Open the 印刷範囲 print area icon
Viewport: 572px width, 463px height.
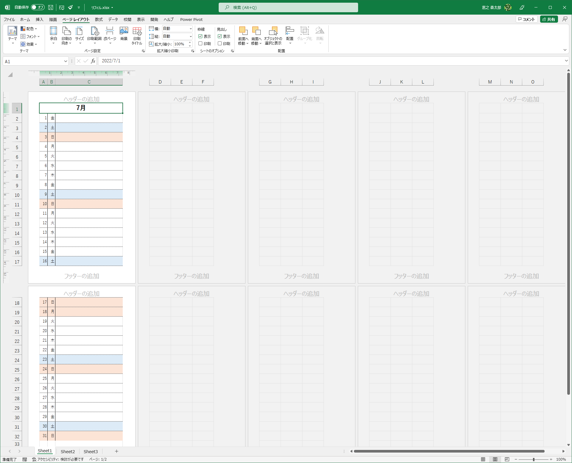click(x=94, y=31)
